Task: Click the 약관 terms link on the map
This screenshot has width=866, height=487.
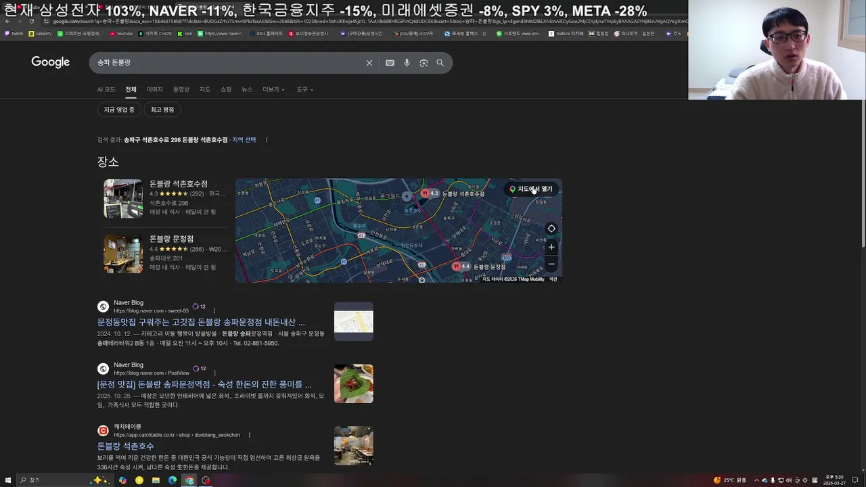Action: tap(553, 279)
